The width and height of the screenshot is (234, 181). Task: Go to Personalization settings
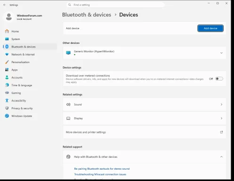pyautogui.click(x=30, y=62)
